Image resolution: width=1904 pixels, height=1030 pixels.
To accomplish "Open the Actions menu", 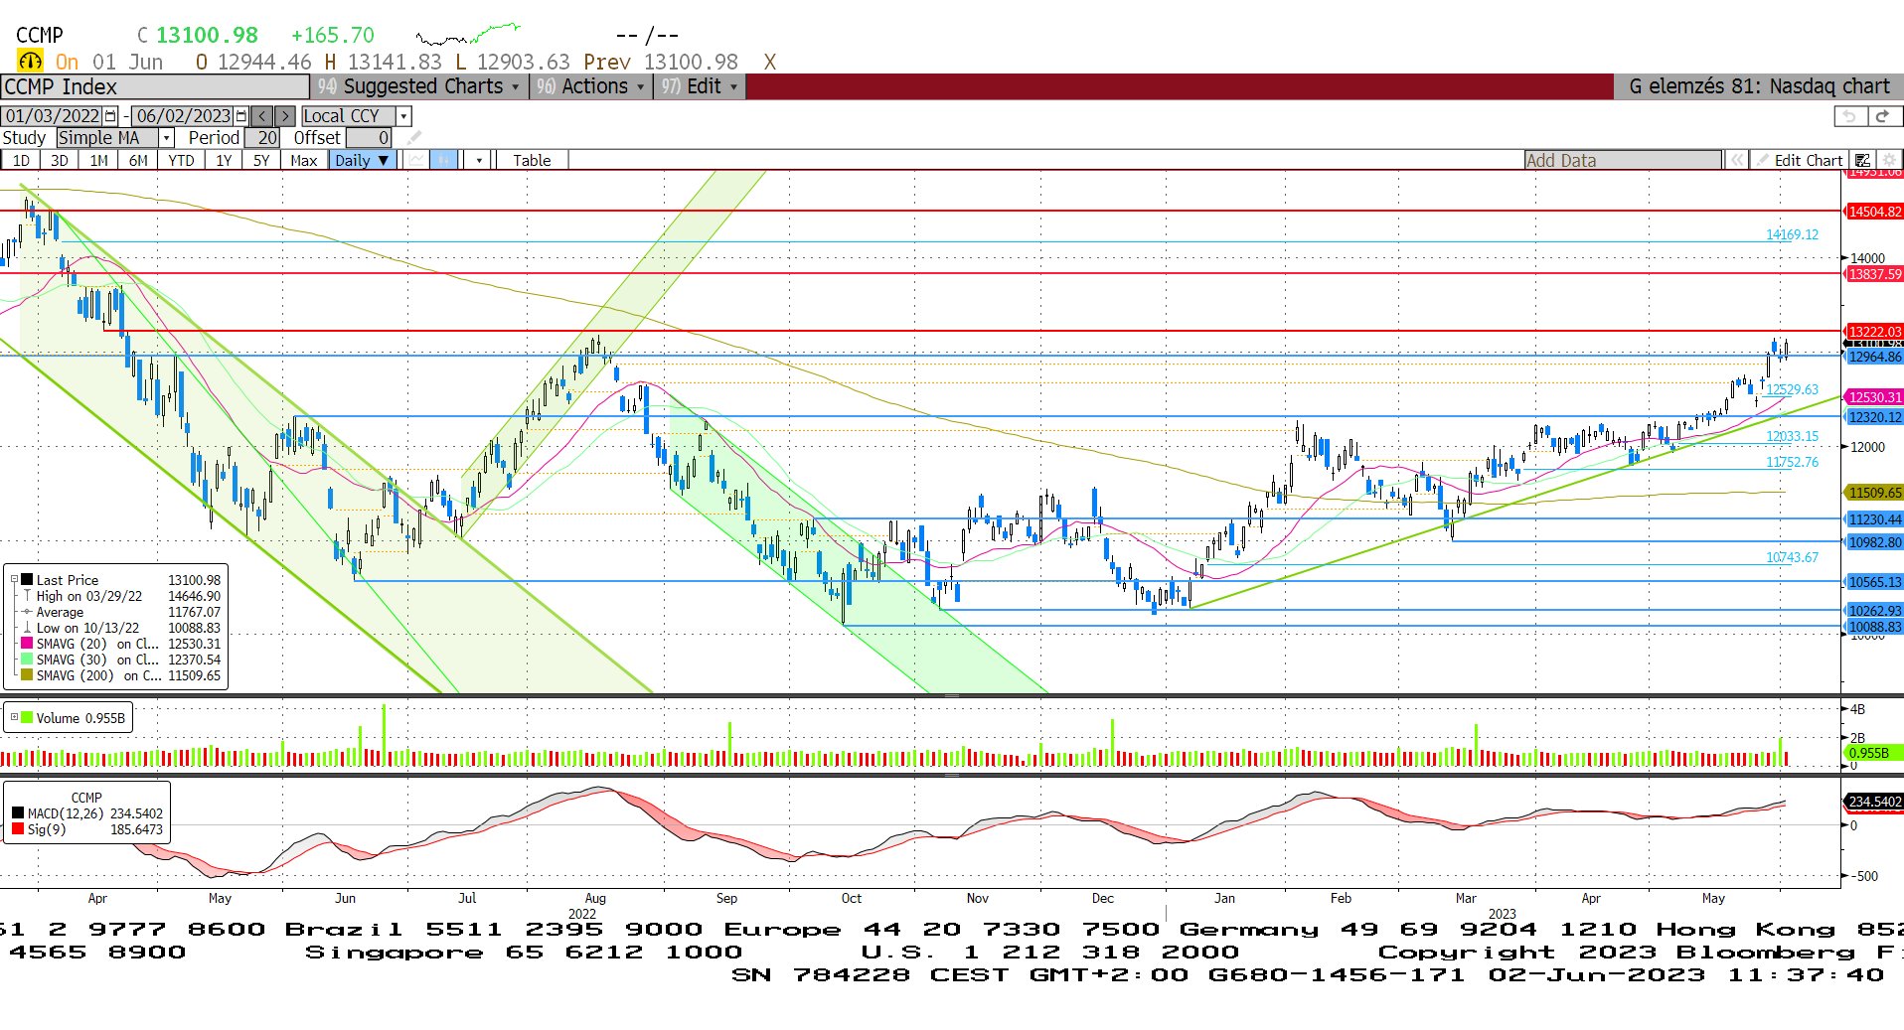I will click(591, 86).
